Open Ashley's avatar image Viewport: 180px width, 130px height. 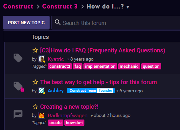click(42, 91)
